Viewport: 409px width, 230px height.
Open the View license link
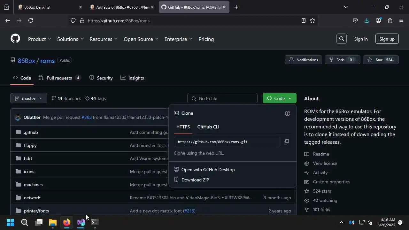pyautogui.click(x=325, y=163)
